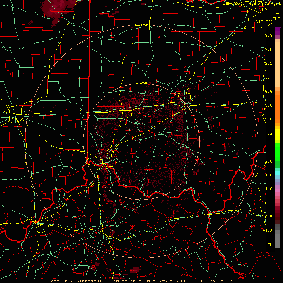Click the -0.5 scale value
This screenshot has width=283, height=283.
click(x=268, y=217)
